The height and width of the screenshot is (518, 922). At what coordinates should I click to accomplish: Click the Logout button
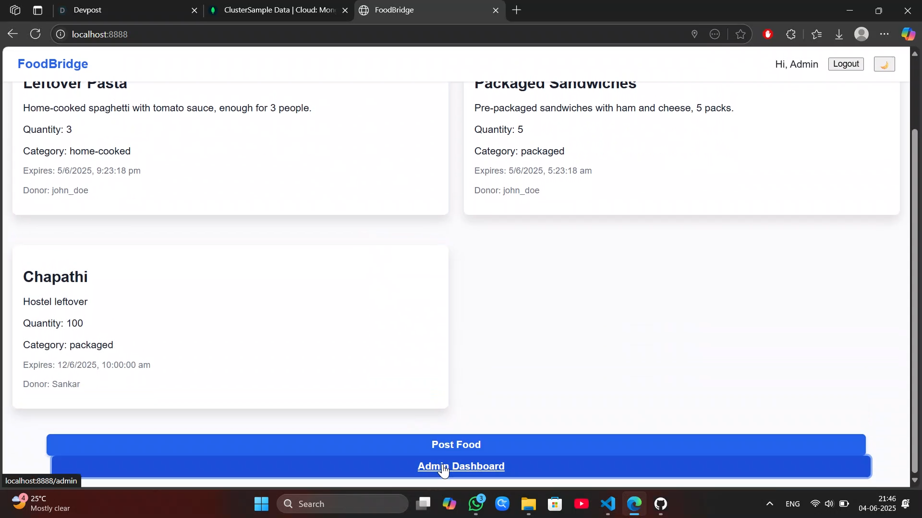(x=846, y=64)
